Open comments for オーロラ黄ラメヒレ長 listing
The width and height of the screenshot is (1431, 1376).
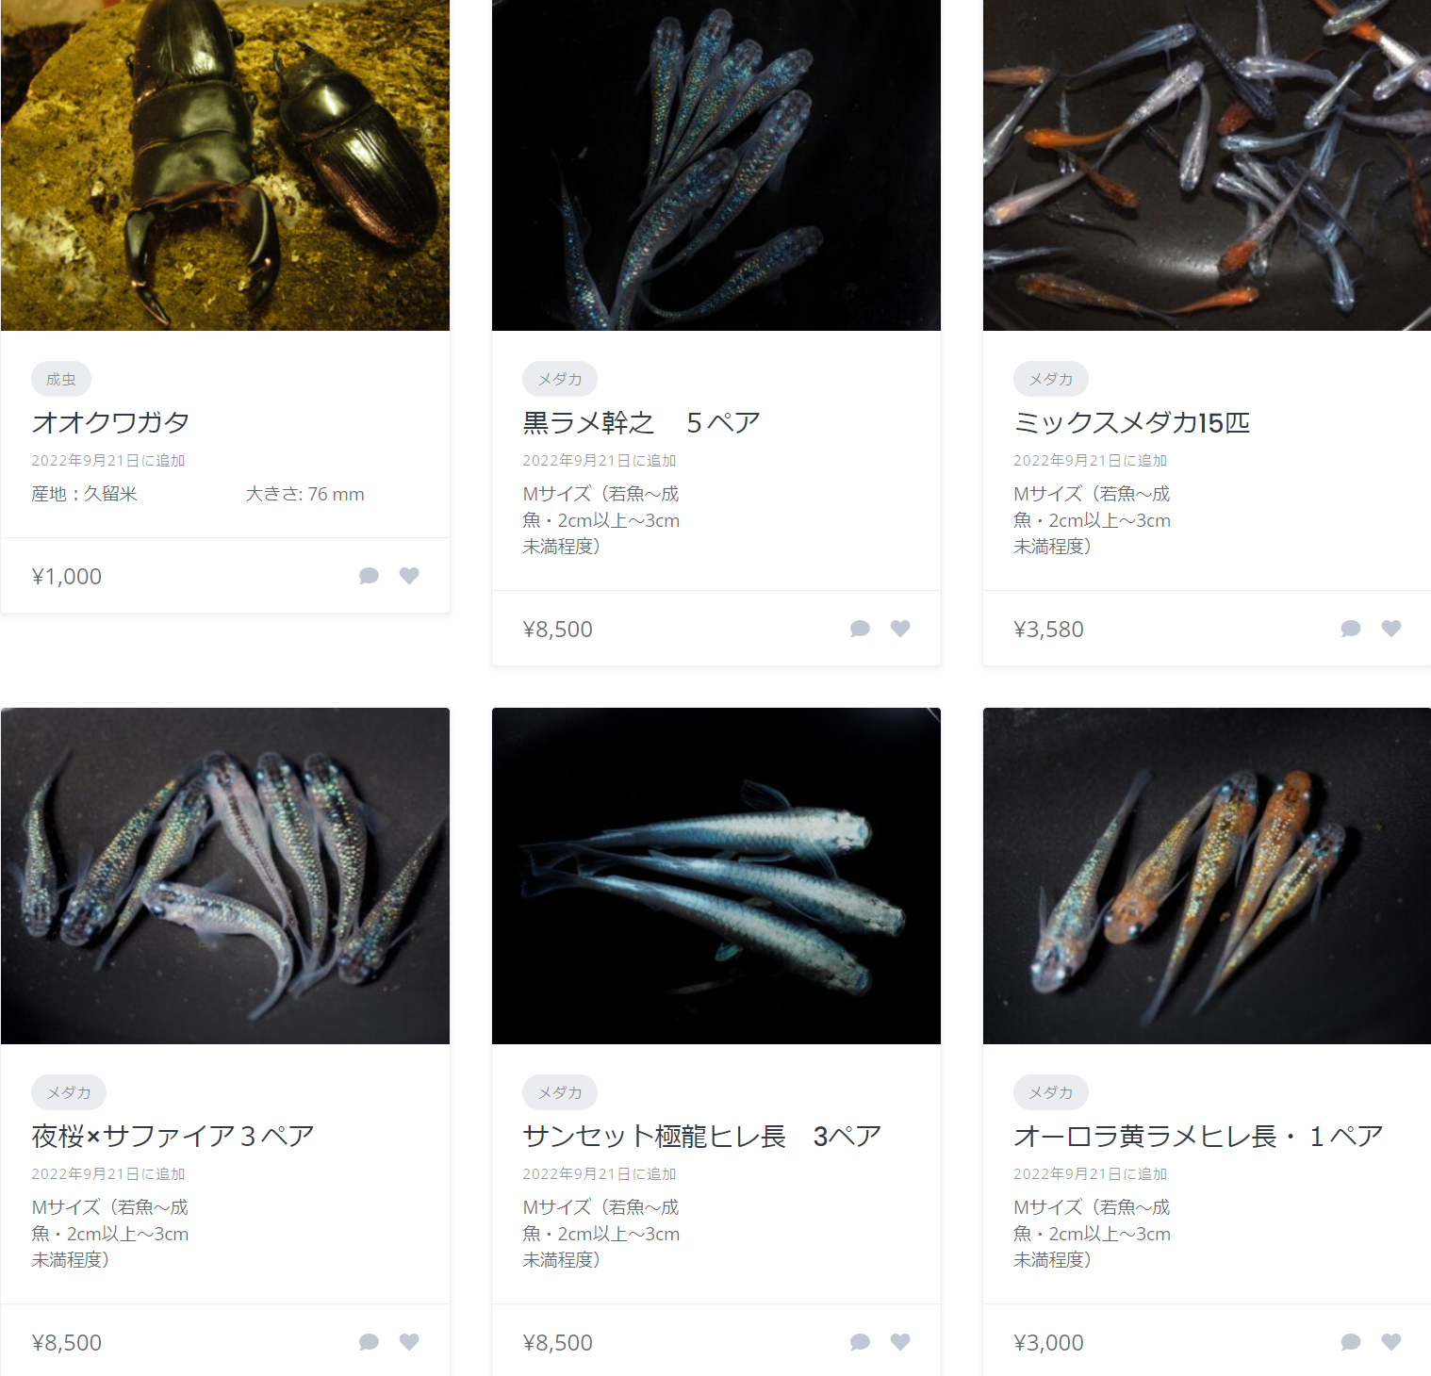click(x=1351, y=1342)
